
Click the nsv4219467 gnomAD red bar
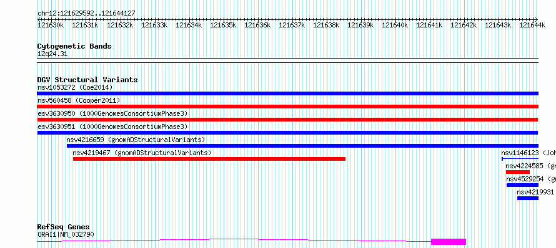coord(209,159)
